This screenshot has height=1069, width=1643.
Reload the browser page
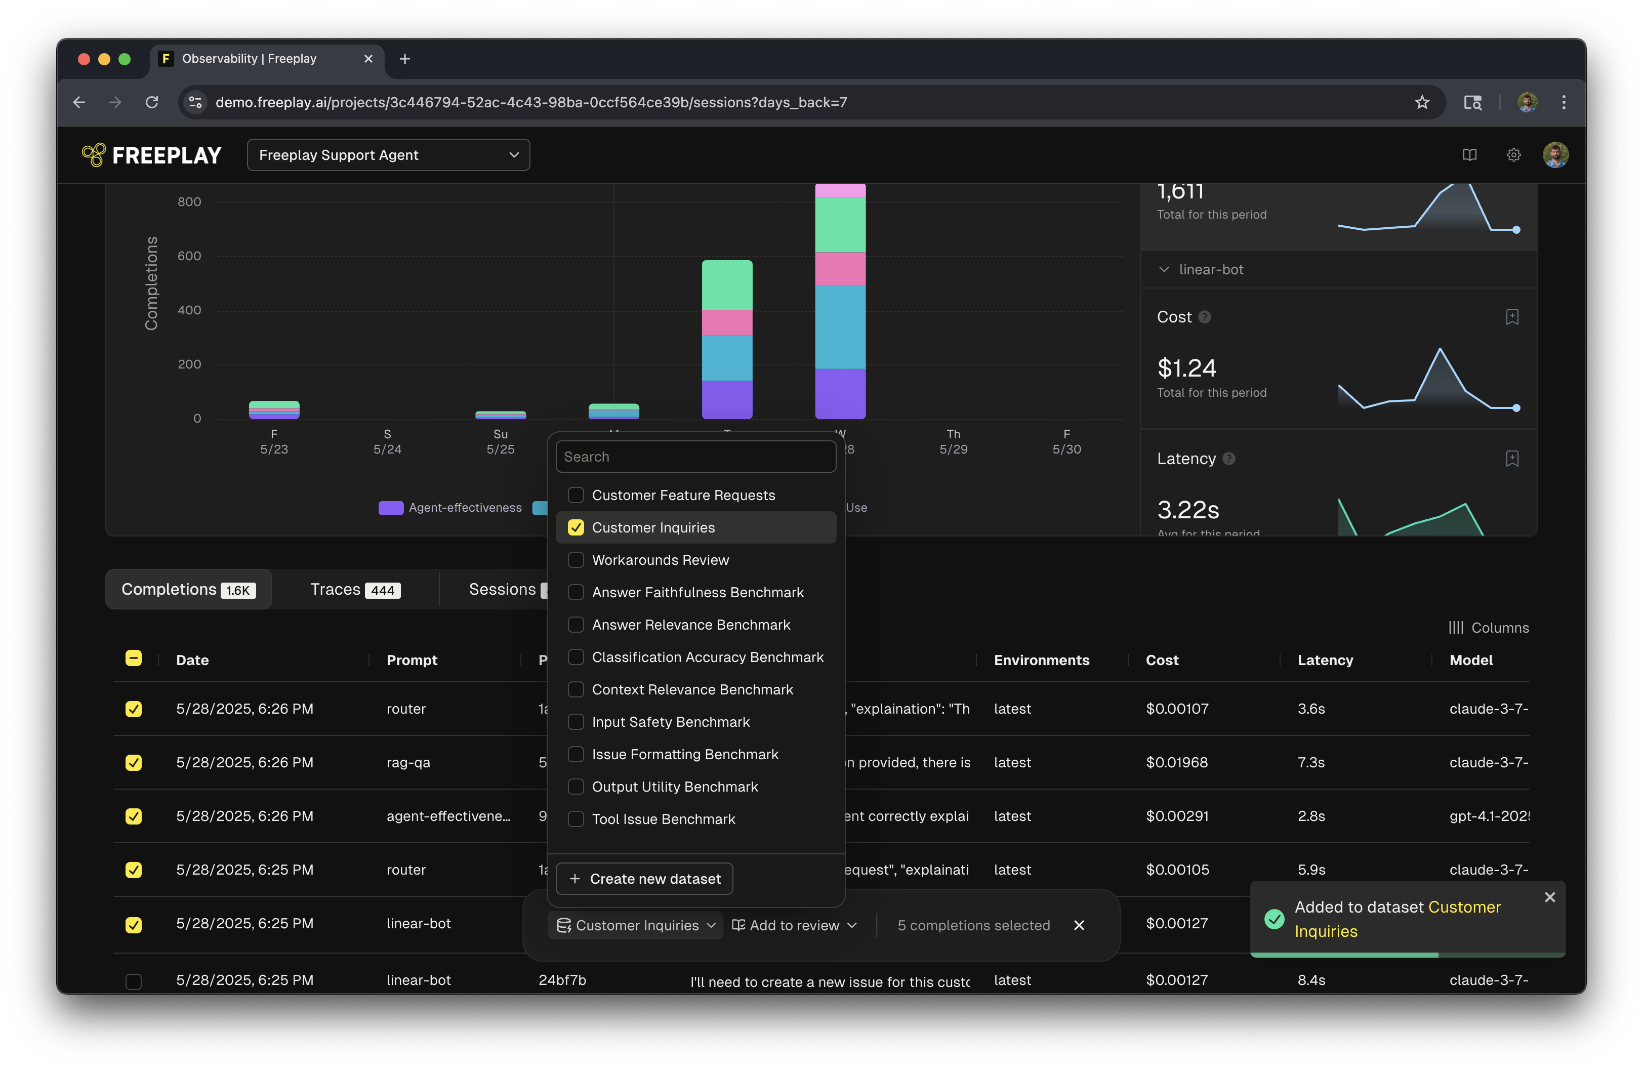(x=152, y=102)
